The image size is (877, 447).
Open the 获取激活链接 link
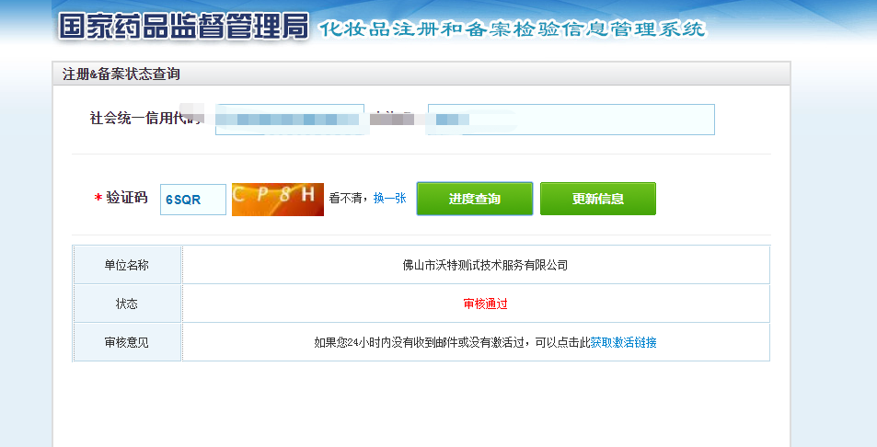[x=623, y=342]
